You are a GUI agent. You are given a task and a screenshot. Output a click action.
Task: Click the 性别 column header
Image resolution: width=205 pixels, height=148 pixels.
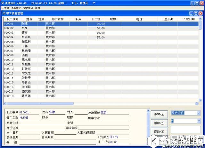click(x=41, y=19)
